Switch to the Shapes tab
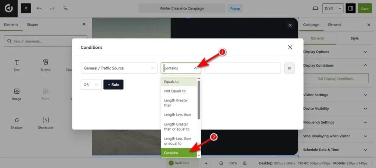 (x=32, y=25)
